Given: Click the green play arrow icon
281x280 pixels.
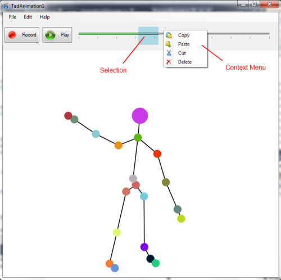Looking at the screenshot, I should (50, 35).
